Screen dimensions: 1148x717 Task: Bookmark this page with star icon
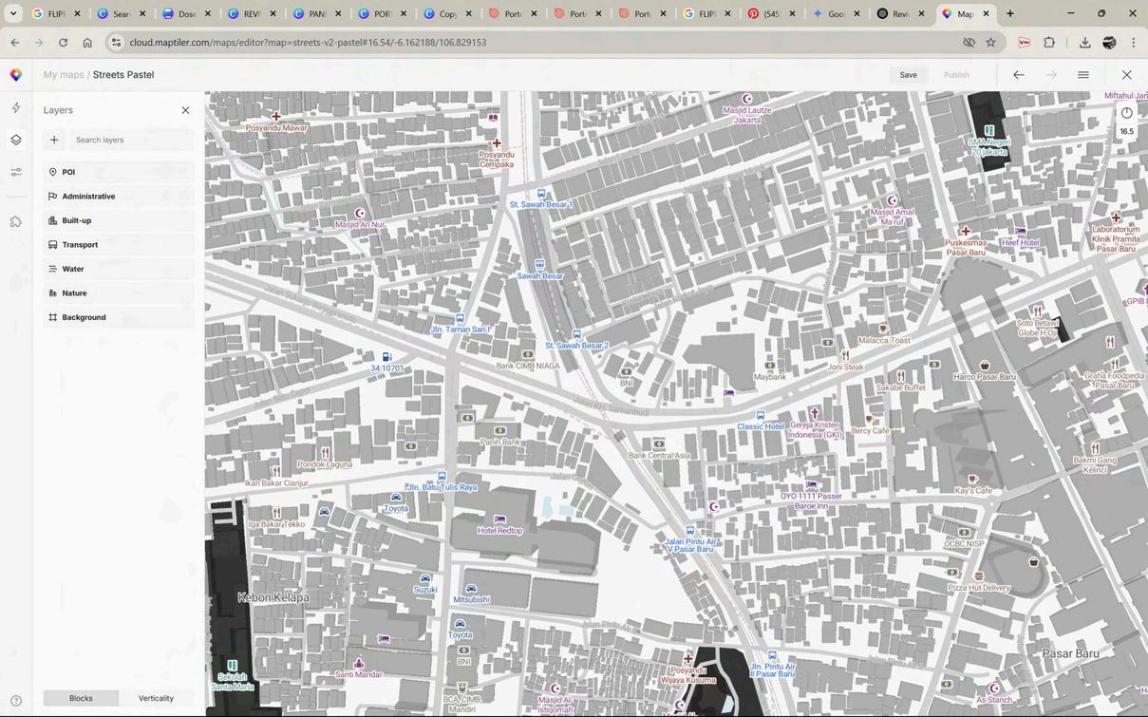pos(990,43)
